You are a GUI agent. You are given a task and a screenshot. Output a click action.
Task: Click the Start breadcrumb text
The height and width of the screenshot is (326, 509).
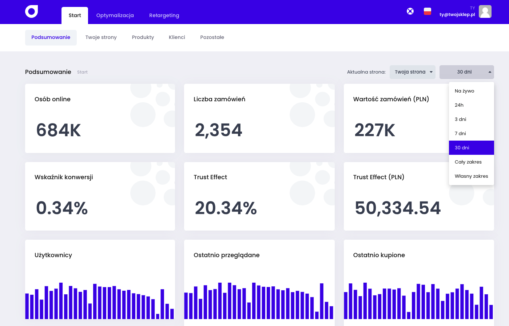coord(82,72)
